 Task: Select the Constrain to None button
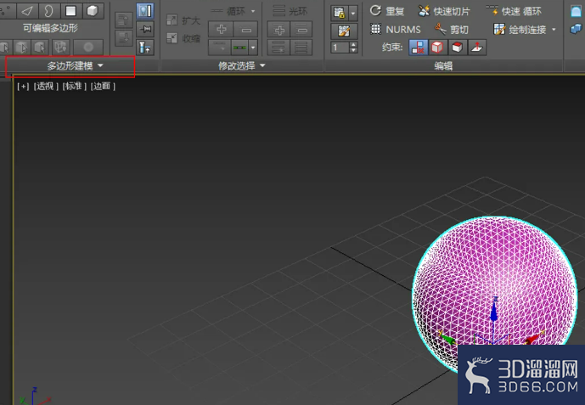click(x=418, y=48)
